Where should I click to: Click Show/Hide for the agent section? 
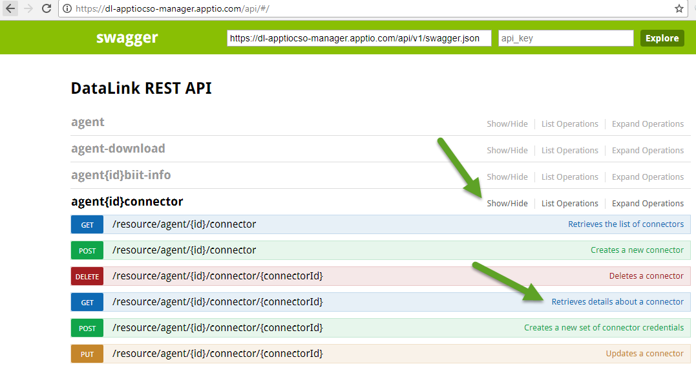tap(507, 124)
